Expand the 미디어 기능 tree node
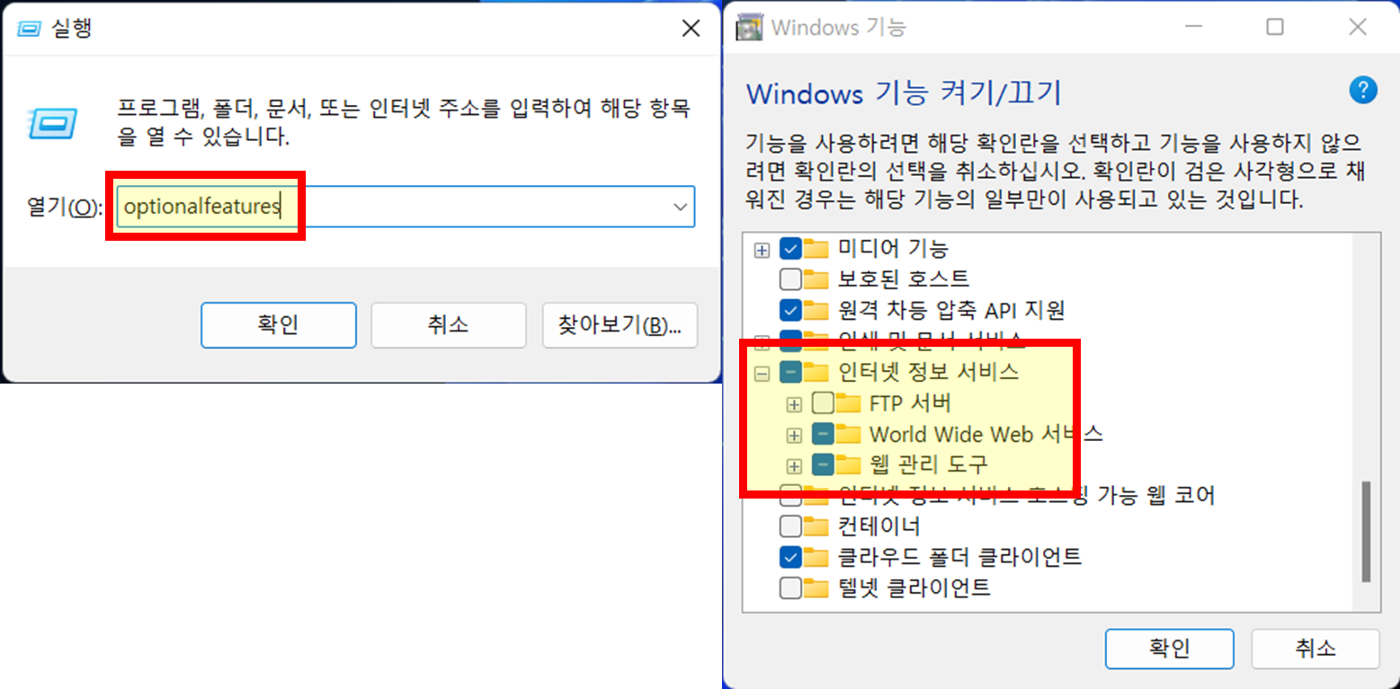Viewport: 1400px width, 689px height. click(762, 250)
